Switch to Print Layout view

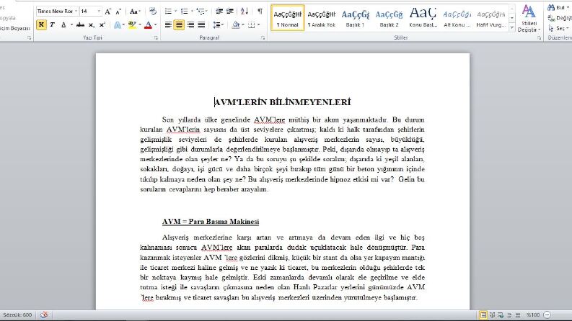pos(483,315)
